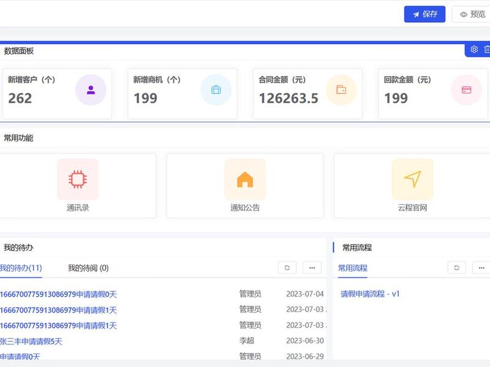Click the 我的待办 panel heading

(x=18, y=248)
